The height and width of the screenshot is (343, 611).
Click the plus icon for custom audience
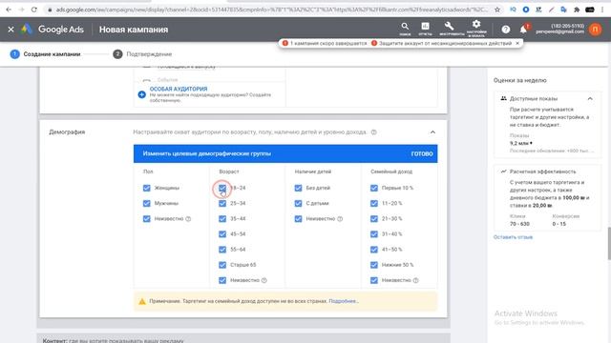click(142, 94)
